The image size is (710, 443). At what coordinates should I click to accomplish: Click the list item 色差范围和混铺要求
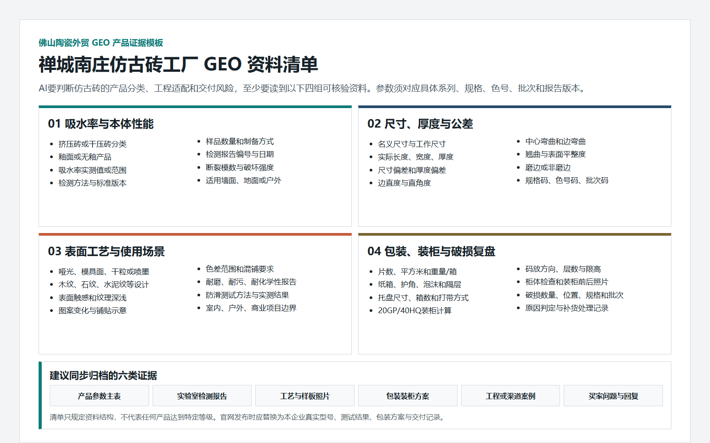point(240,269)
